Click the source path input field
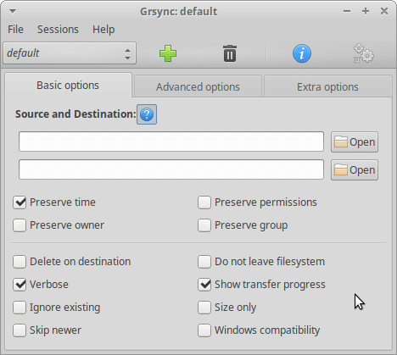 171,141
